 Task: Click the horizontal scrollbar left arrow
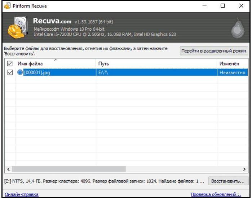(8, 169)
